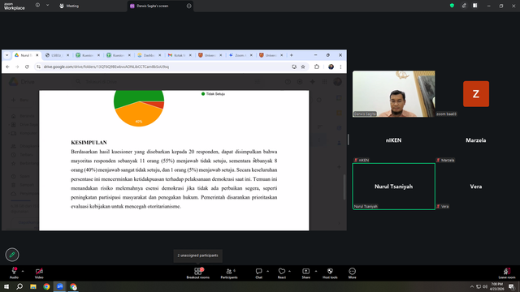This screenshot has height=292, width=520.
Task: Expand the audio options arrow
Action: 23,271
